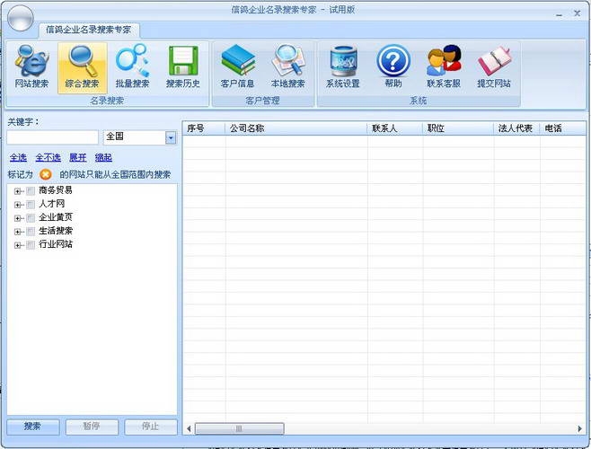
Task: Tick the 行业网站 checkbox
Action: [31, 245]
